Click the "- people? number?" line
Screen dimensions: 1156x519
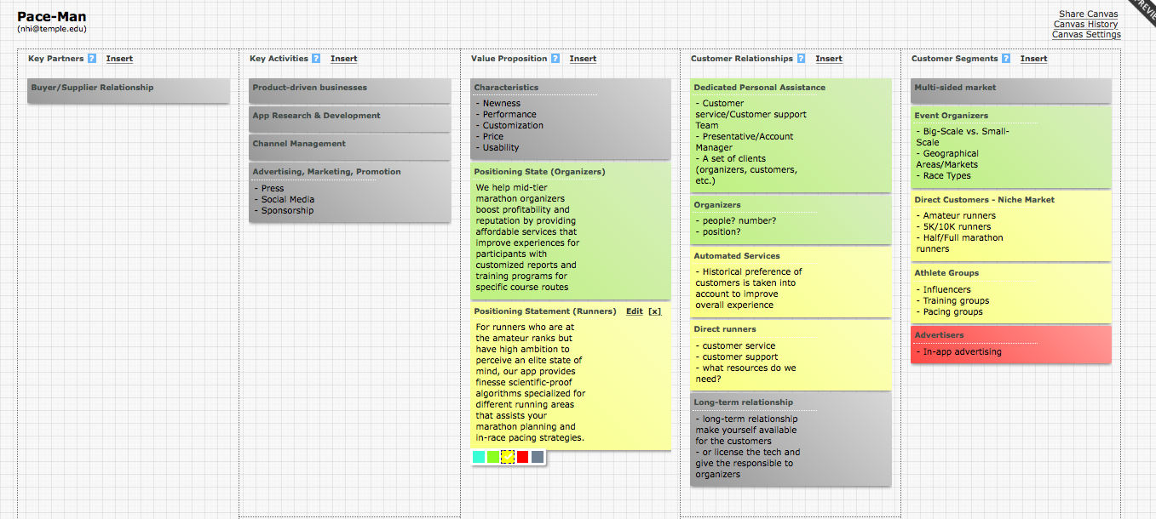point(736,221)
